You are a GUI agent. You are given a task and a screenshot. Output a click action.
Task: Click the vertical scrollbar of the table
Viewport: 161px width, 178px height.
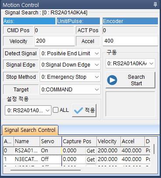[x=154, y=149]
